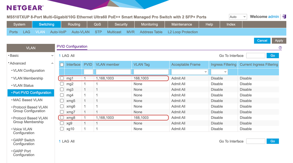Select the xmg5 interface checkbox
Image resolution: width=293 pixels, height=163 pixels.
coord(62,101)
